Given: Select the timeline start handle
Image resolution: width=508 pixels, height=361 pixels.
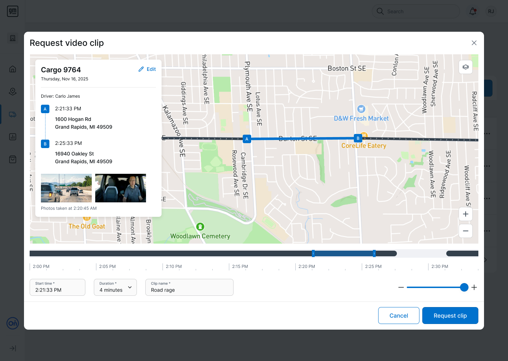Looking at the screenshot, I should point(313,253).
